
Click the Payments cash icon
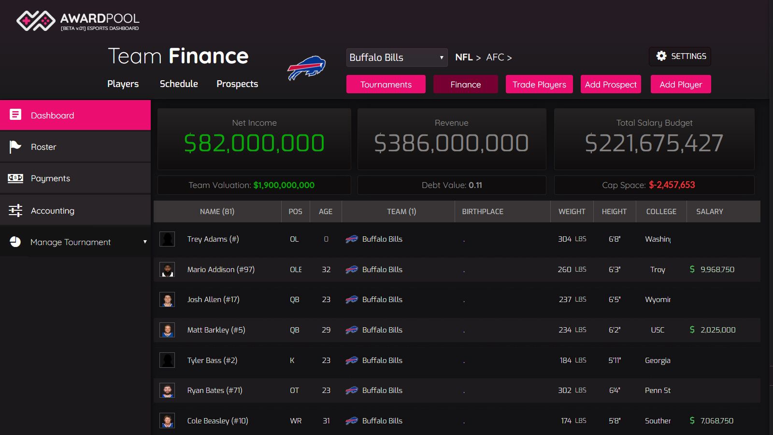pos(15,178)
